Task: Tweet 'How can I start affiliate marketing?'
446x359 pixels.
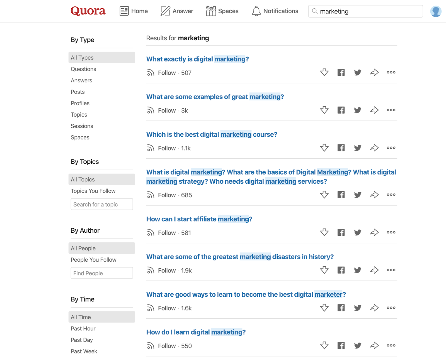Action: point(358,232)
